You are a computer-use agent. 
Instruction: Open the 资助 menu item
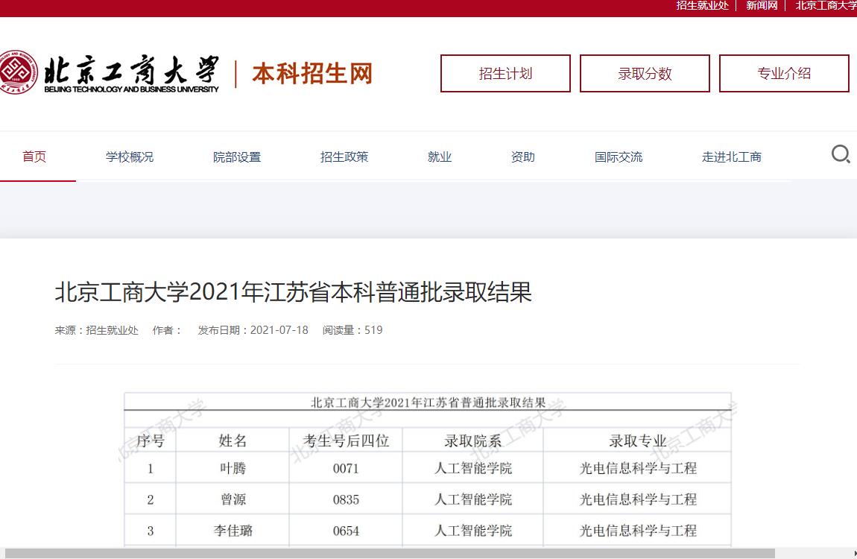[x=522, y=157]
